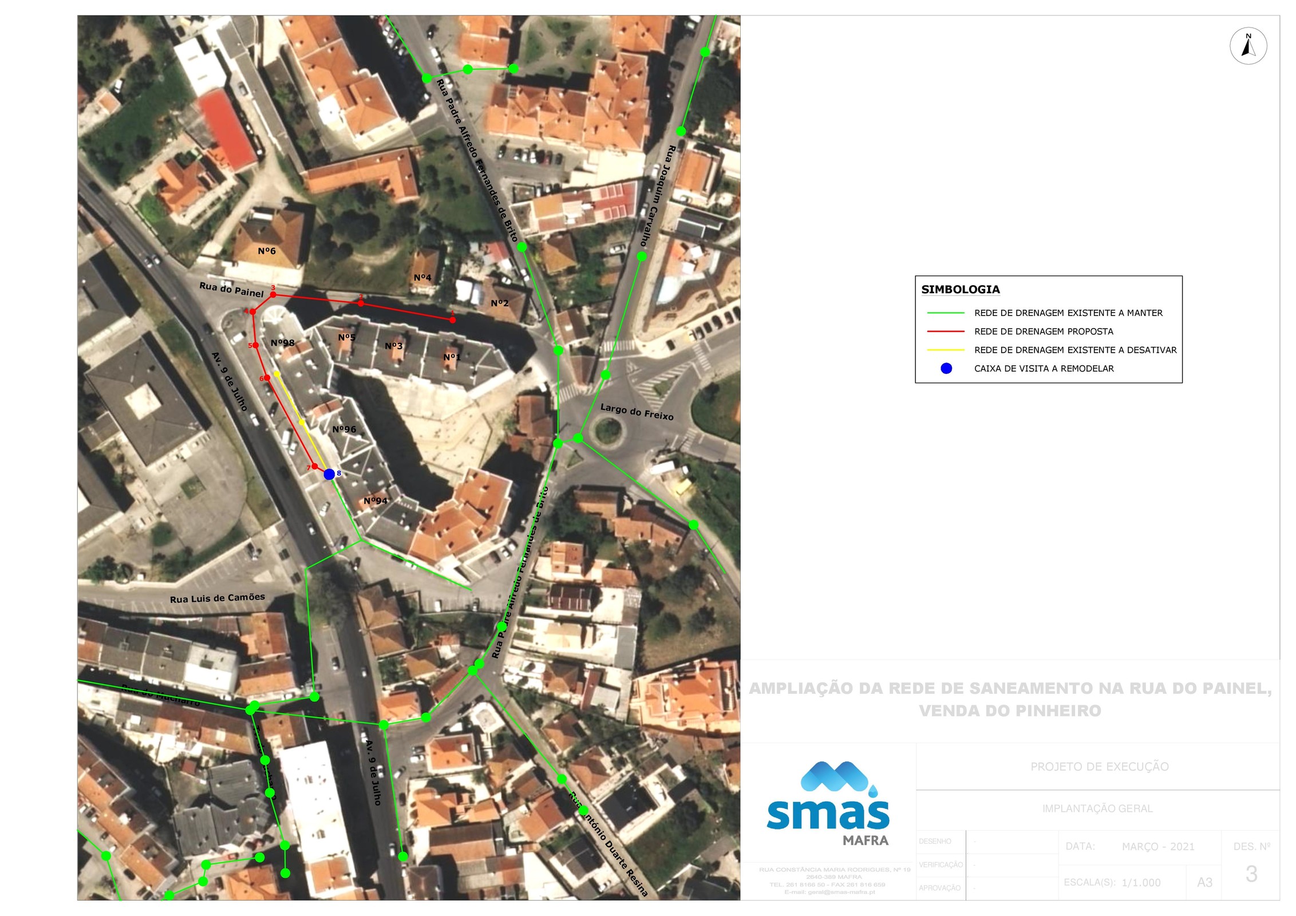Click the blue manhole node numbered 8

[329, 474]
